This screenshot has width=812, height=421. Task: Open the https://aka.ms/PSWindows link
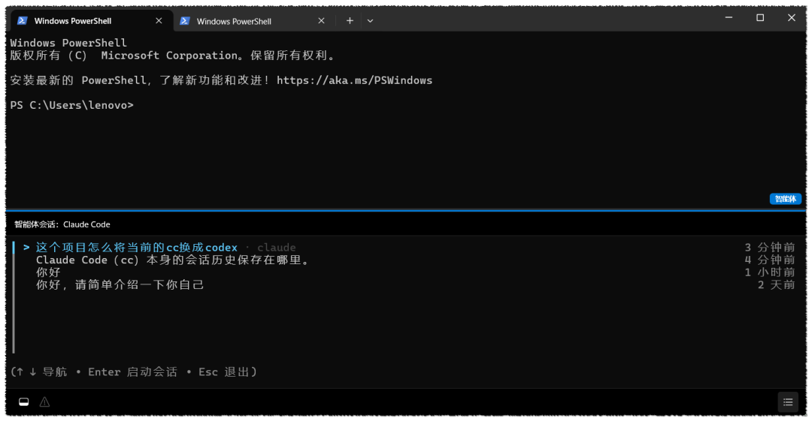[354, 80]
